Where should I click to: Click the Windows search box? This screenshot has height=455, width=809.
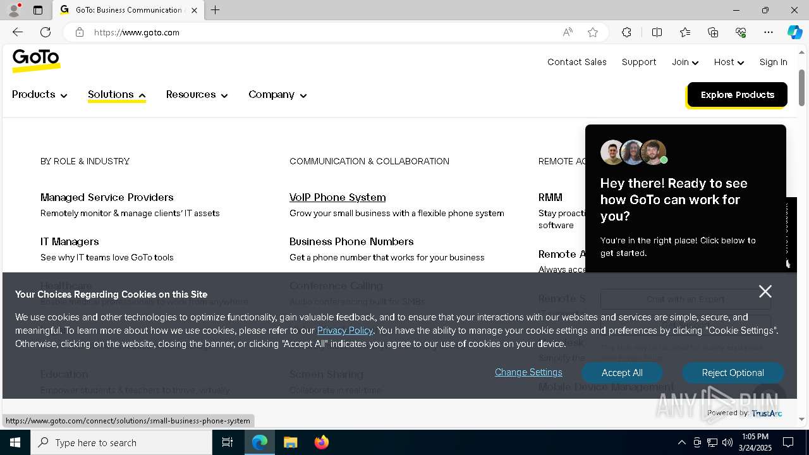pos(121,442)
